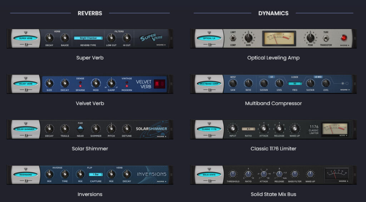Image resolution: width=366 pixels, height=202 pixels.
Task: Click the Velvet Verb Mod knob
Action: [96, 83]
